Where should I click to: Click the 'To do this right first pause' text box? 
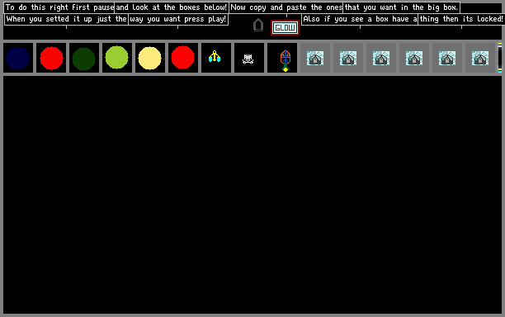pyautogui.click(x=59, y=7)
